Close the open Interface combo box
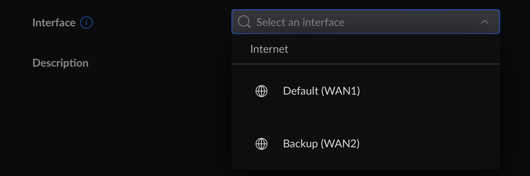 point(484,22)
